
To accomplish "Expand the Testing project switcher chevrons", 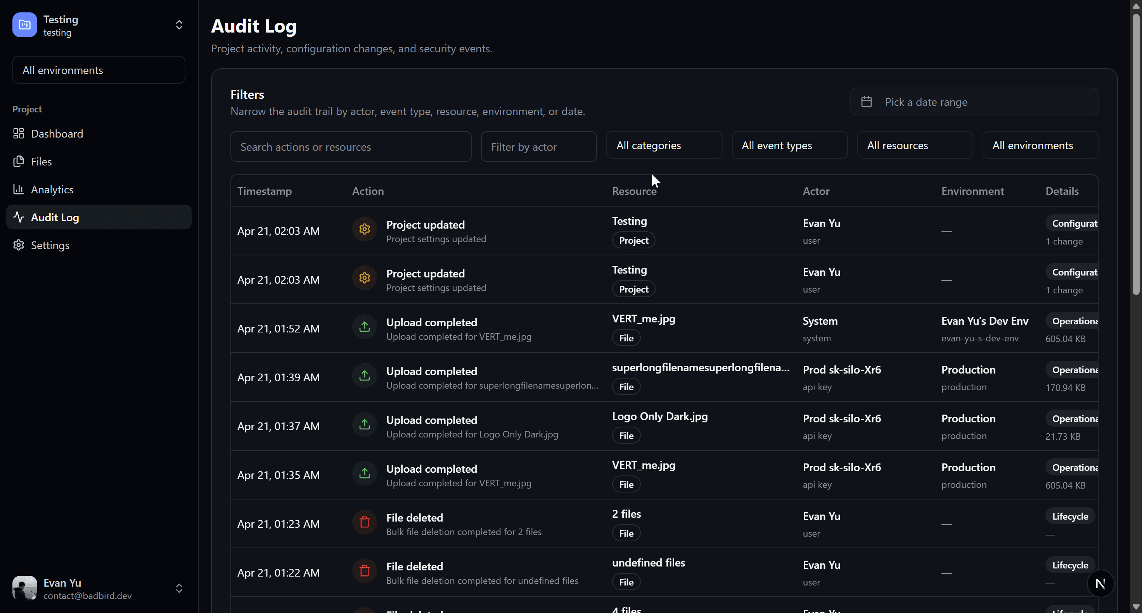I will pos(179,25).
